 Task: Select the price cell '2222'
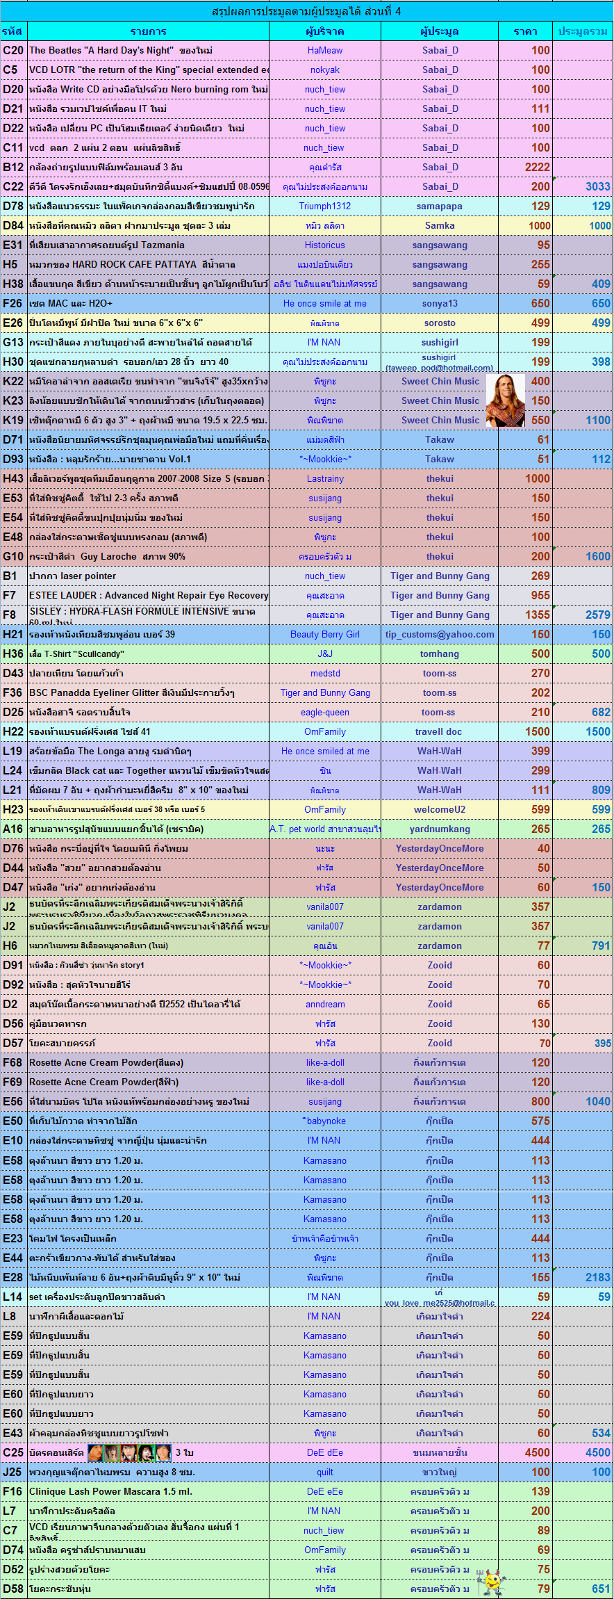click(x=525, y=167)
